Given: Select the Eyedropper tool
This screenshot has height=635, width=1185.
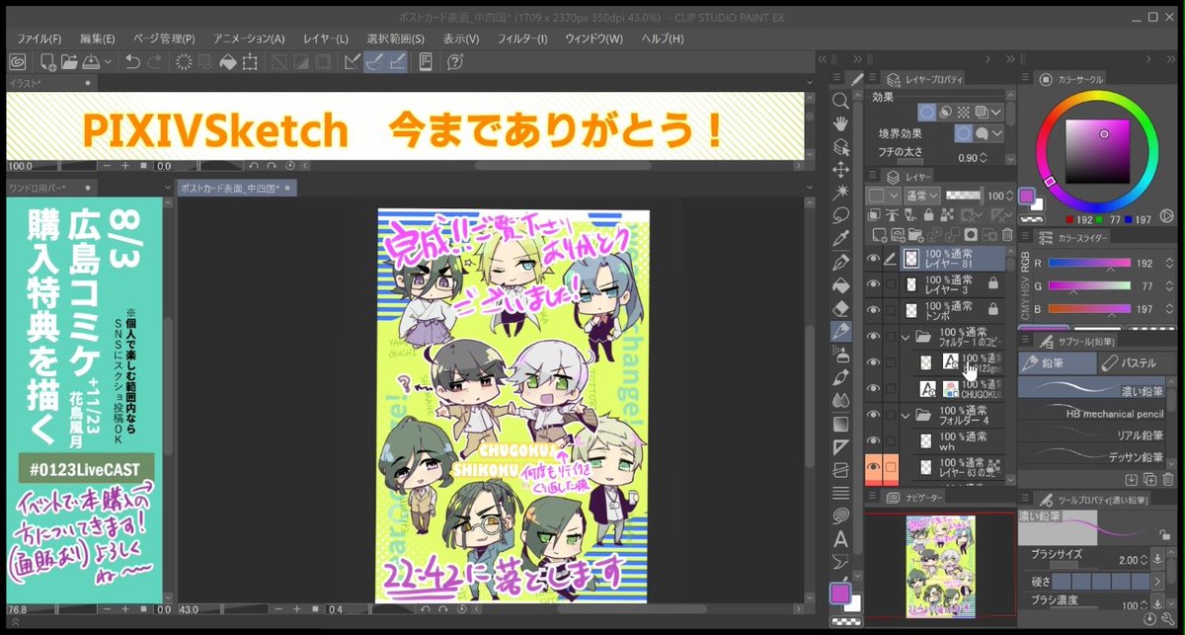Looking at the screenshot, I should tap(840, 238).
